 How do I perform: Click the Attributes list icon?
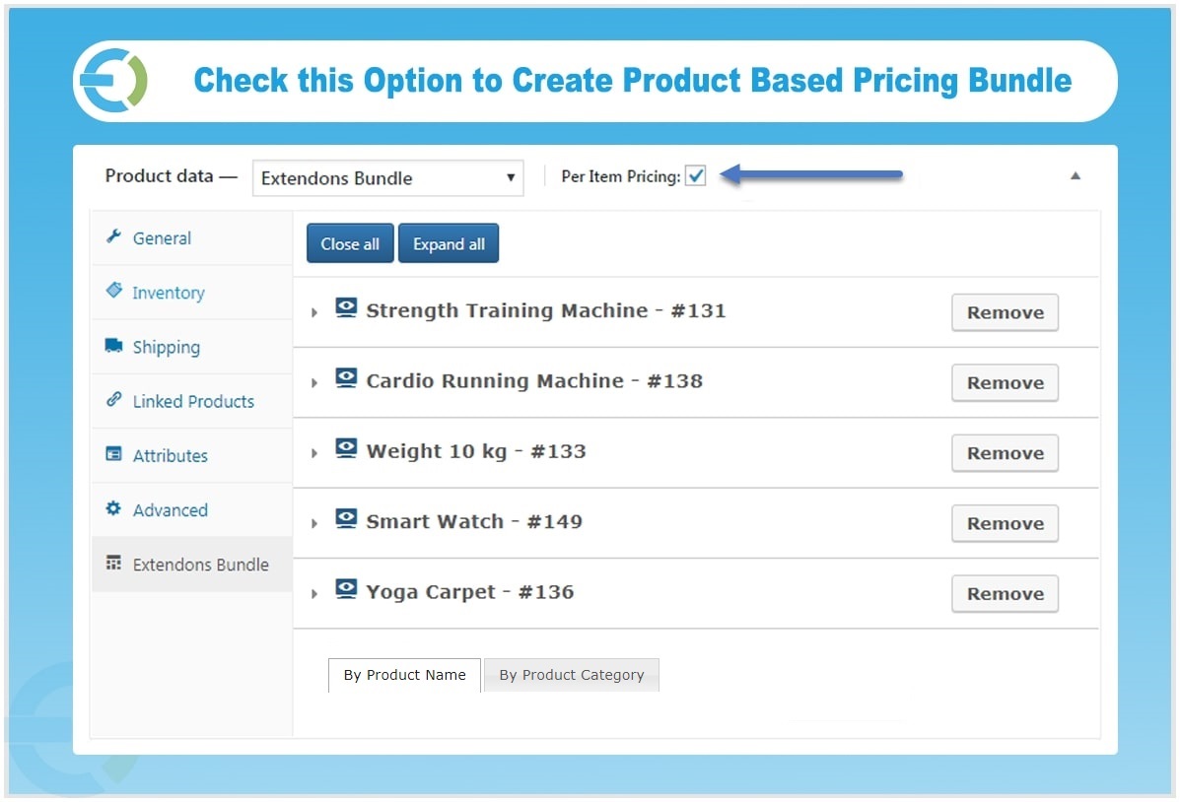[113, 455]
